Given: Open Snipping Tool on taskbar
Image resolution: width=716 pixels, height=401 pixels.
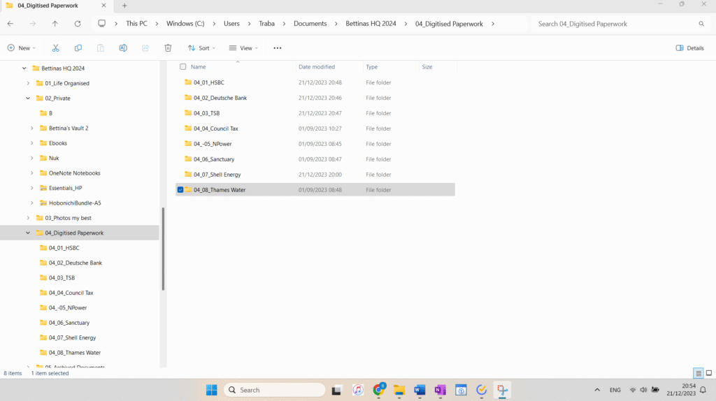Looking at the screenshot, I should click(x=502, y=390).
